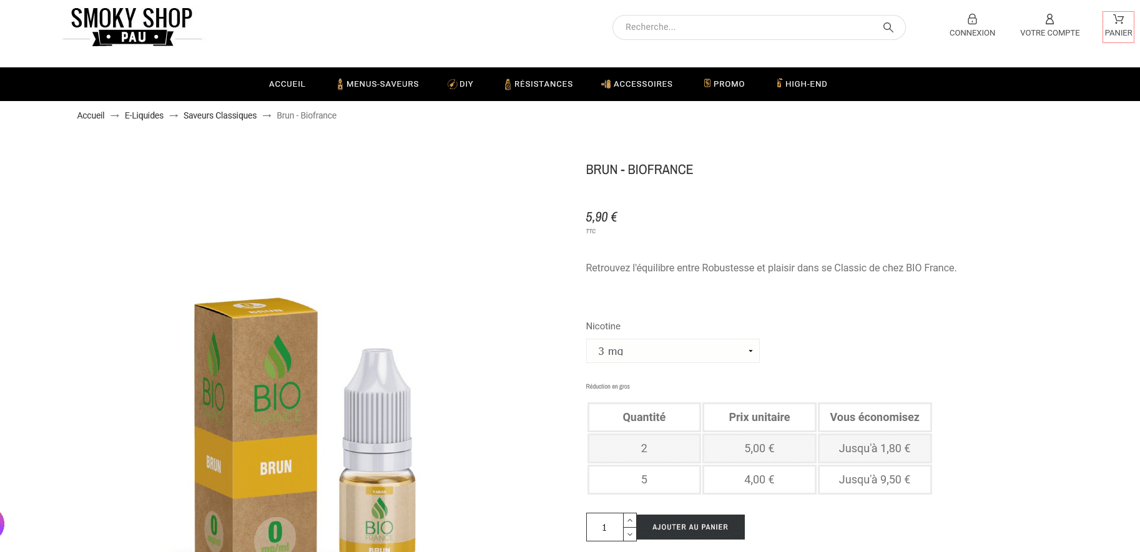Open the Promo menu item

[x=724, y=84]
